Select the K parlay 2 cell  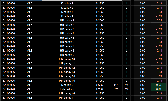(x=67, y=8)
